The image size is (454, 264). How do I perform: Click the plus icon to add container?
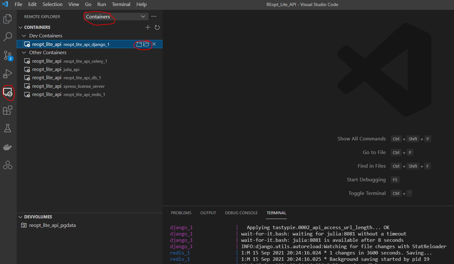coord(148,28)
